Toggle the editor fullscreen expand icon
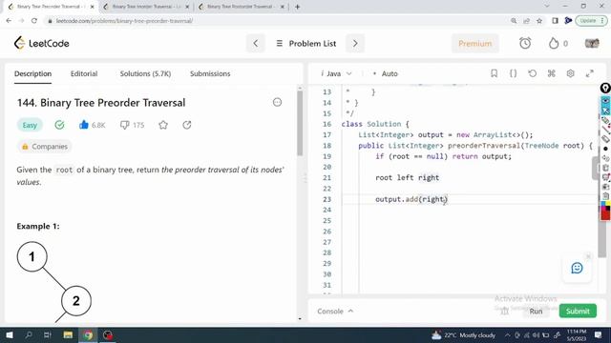 pyautogui.click(x=590, y=73)
